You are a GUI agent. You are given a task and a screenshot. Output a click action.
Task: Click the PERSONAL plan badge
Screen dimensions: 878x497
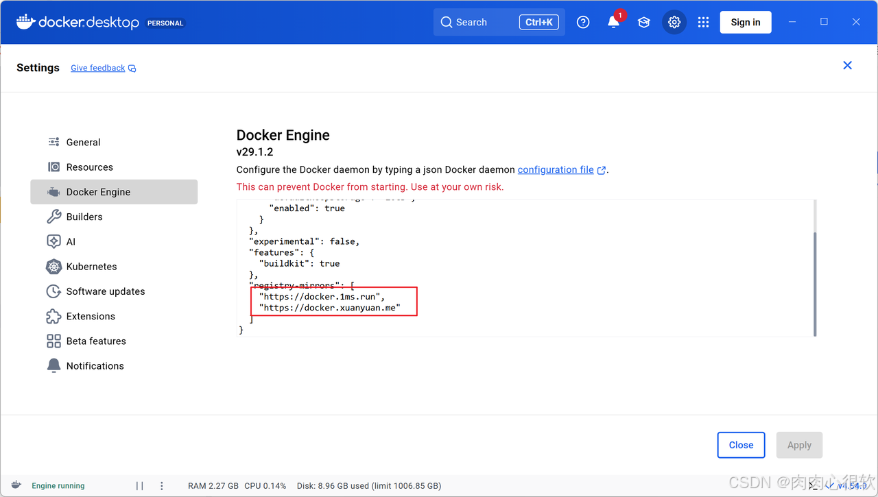pyautogui.click(x=165, y=23)
